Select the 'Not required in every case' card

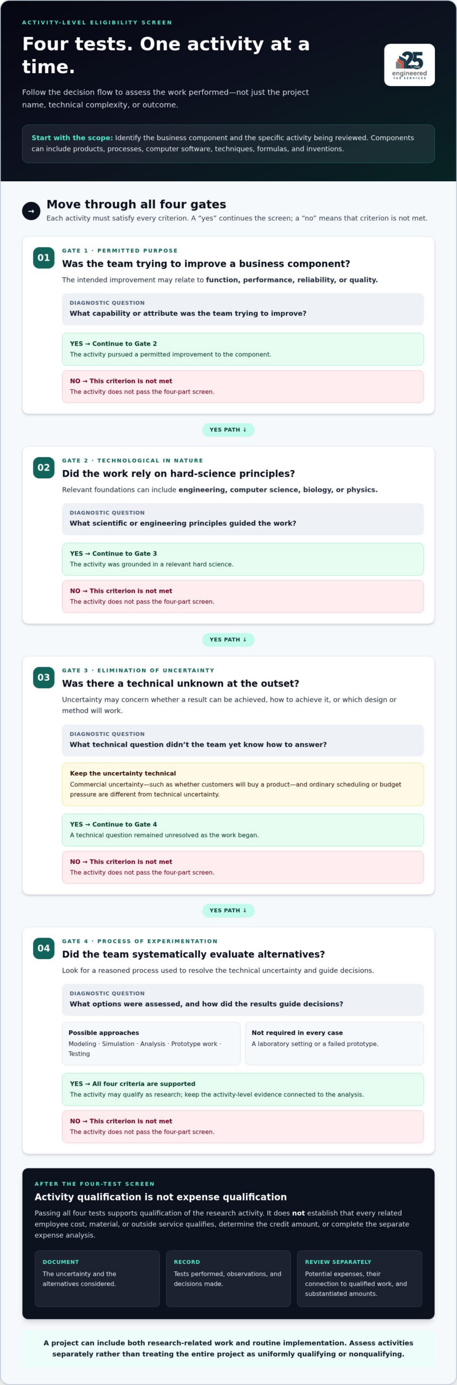click(x=334, y=1044)
